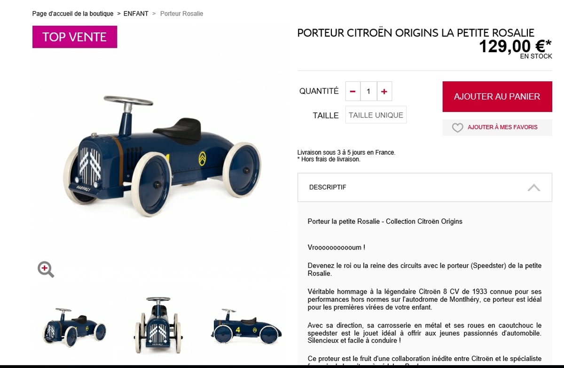Add the product to the panier

497,96
